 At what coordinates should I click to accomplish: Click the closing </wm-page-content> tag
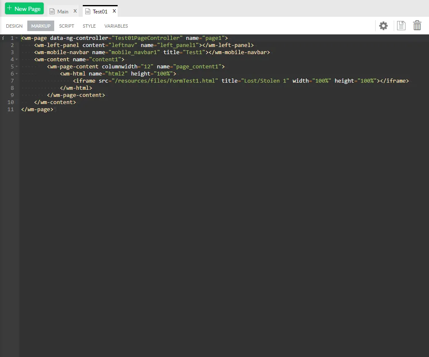click(76, 95)
